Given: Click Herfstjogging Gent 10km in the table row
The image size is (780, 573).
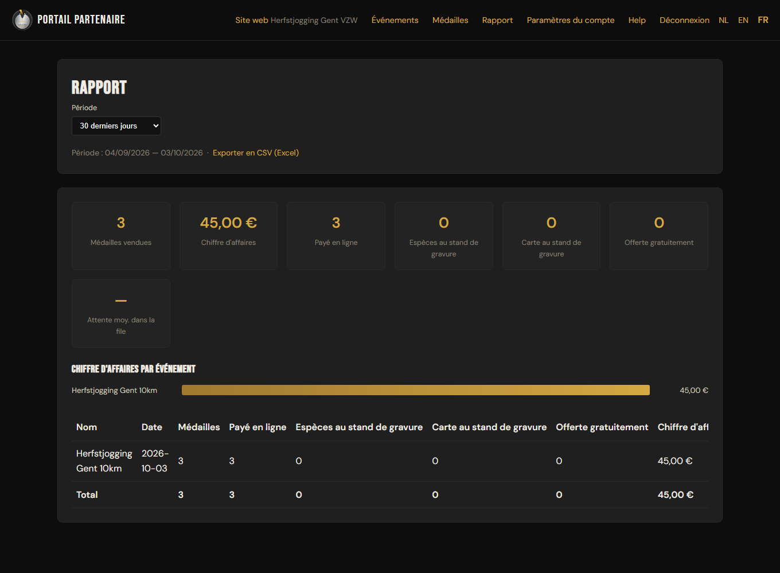Looking at the screenshot, I should click(x=104, y=461).
